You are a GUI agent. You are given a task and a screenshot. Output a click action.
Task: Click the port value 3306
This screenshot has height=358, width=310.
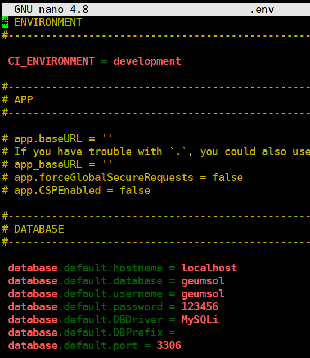tap(169, 346)
